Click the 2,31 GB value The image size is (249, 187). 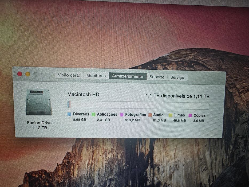103,120
